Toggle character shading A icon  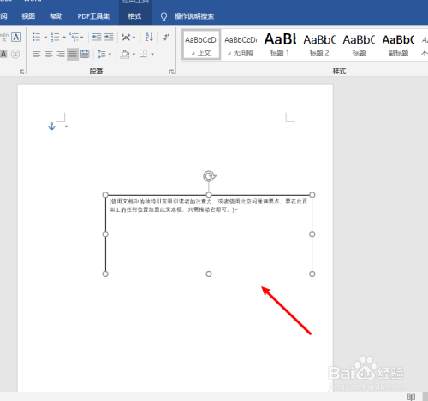(3, 54)
